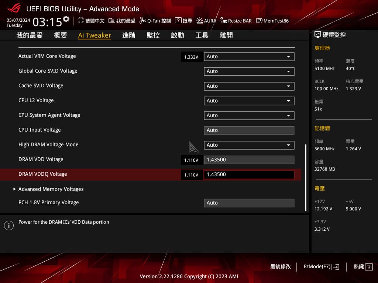Click 5600 MHz memory frequency value
The height and width of the screenshot is (283, 378).
tap(324, 149)
